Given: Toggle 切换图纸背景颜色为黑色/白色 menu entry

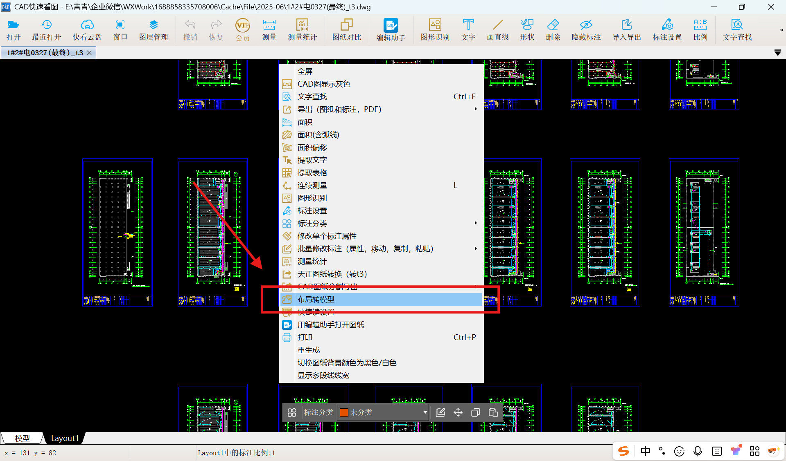Looking at the screenshot, I should pyautogui.click(x=347, y=363).
